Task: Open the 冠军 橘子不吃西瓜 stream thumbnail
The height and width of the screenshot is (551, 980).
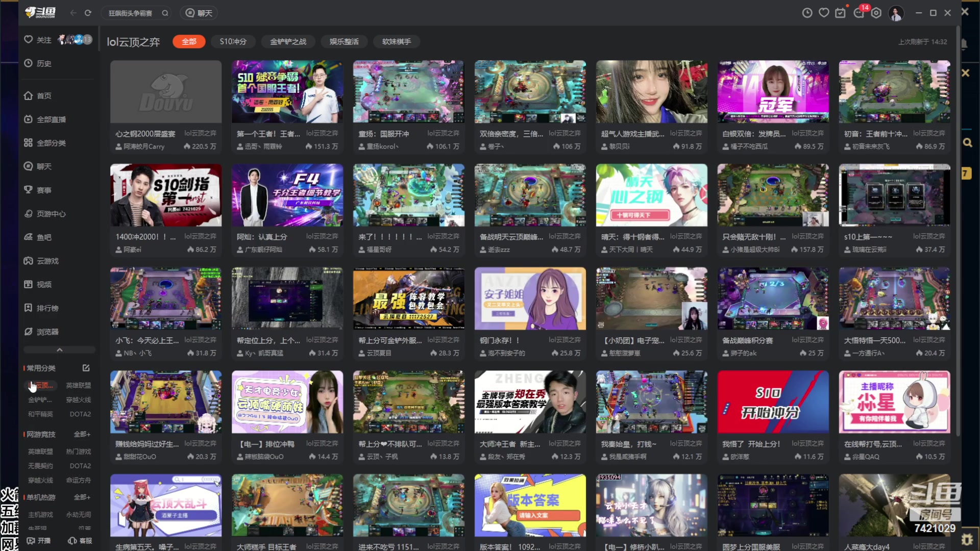Action: tap(773, 92)
